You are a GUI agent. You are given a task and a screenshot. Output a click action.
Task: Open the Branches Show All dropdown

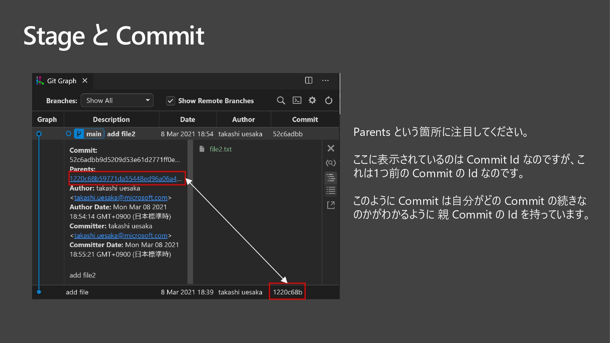click(117, 101)
